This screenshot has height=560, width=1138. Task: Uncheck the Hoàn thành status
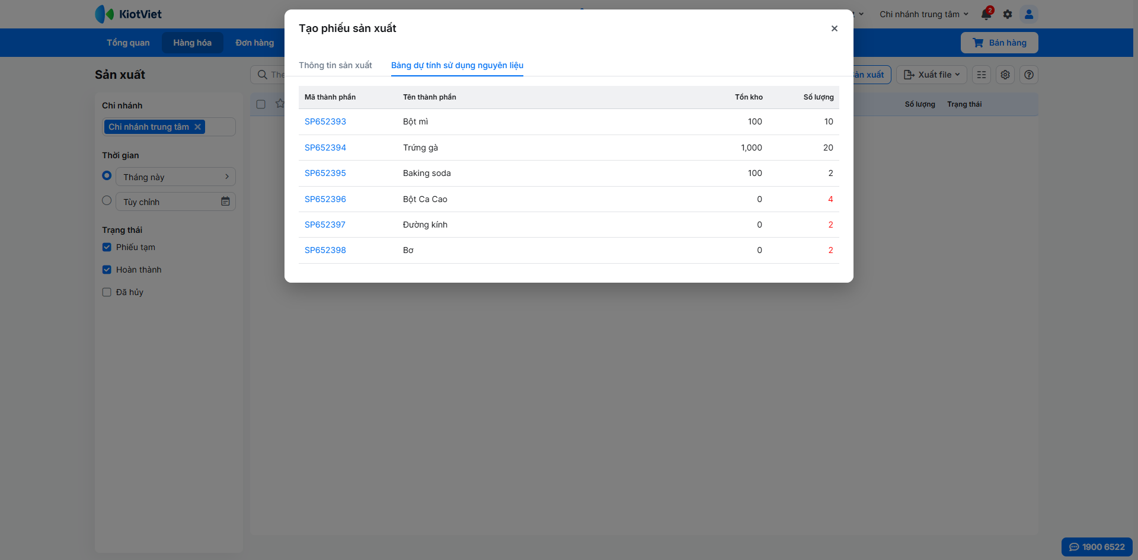coord(107,270)
